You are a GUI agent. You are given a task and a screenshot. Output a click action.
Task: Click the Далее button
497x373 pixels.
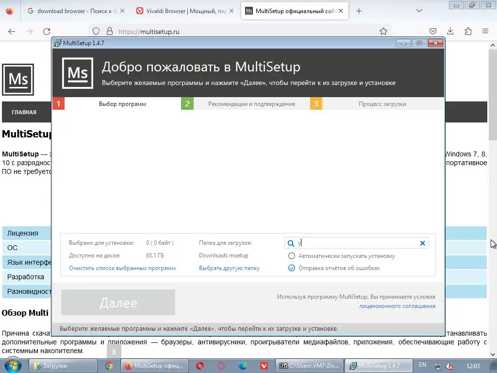pyautogui.click(x=118, y=302)
